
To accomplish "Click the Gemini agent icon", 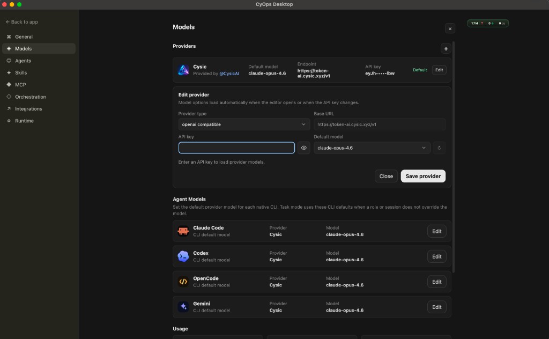I will pos(183,307).
